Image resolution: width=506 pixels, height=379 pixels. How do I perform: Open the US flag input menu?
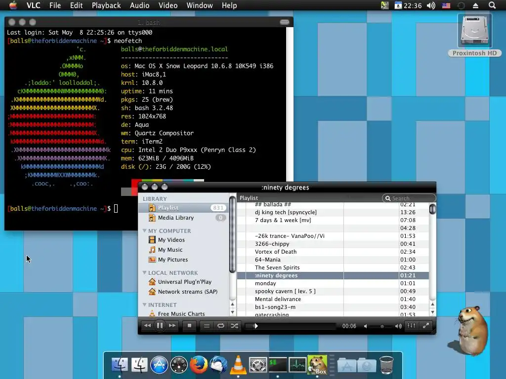click(x=446, y=5)
